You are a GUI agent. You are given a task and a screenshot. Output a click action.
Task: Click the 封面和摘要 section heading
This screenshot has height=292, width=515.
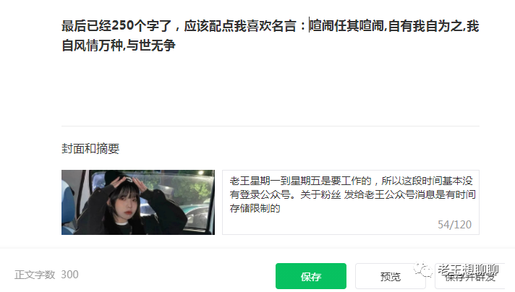click(x=90, y=149)
